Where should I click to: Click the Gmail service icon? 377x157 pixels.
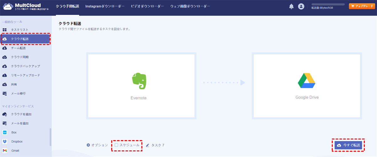coord(5,150)
